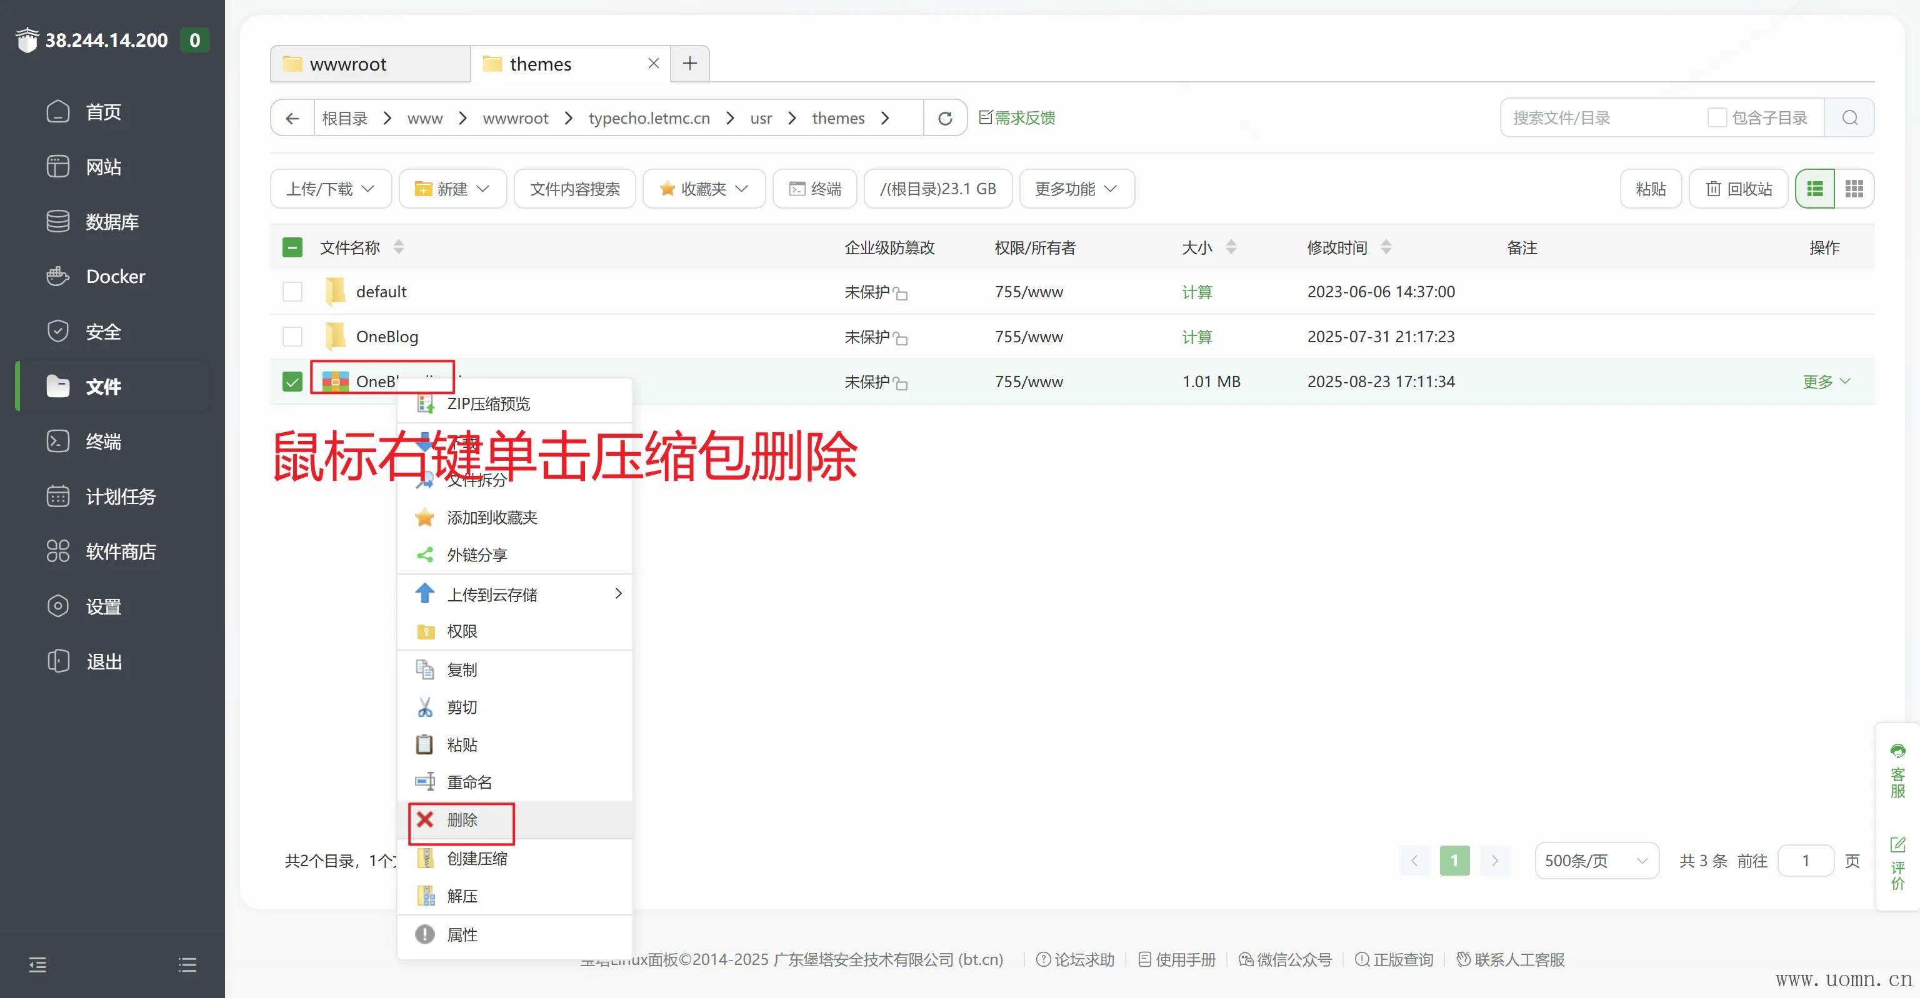Viewport: 1920px width, 998px height.
Task: Click the file search input field
Action: [1602, 117]
